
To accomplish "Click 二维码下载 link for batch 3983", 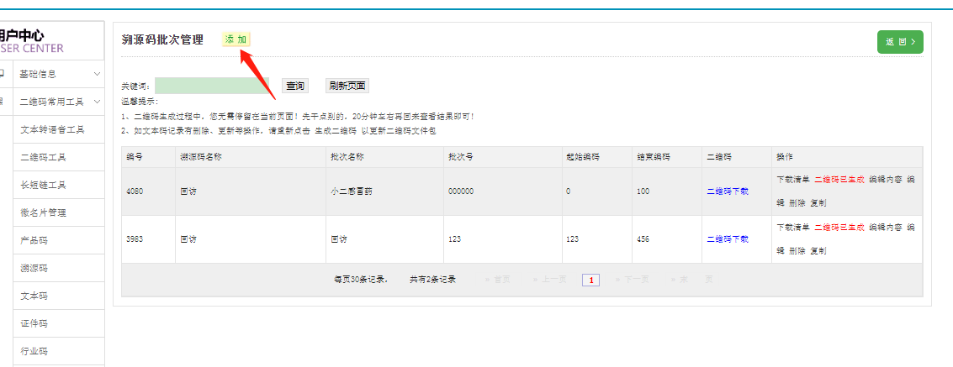I will point(728,239).
